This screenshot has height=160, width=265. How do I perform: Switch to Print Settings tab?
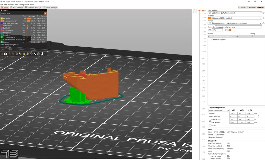pos(17,7)
